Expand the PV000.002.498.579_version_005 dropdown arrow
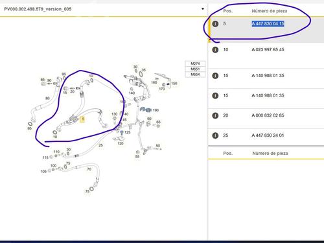 (x=203, y=9)
